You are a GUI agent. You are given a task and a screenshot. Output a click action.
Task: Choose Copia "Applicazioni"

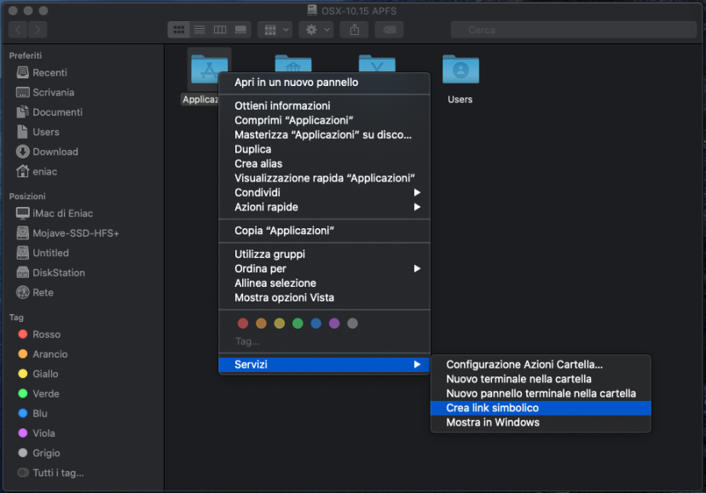tap(324, 230)
